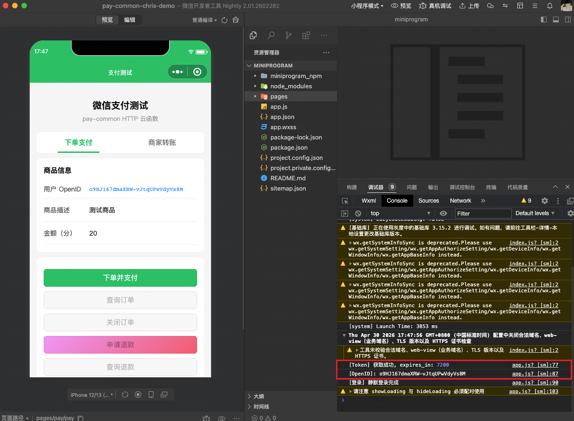Show more devtools tabs chevron
Screen dimensions: 574x421
pyautogui.click(x=483, y=201)
